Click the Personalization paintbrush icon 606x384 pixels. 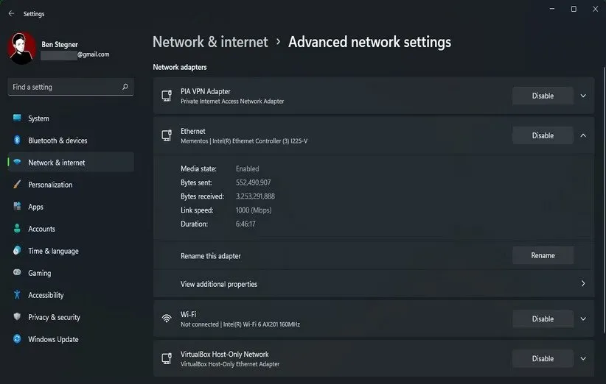pos(17,185)
